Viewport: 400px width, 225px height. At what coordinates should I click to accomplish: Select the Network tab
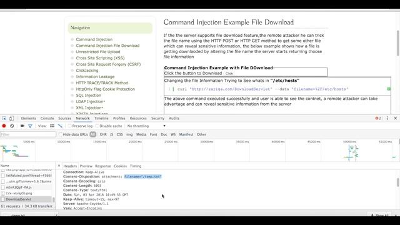[x=82, y=118]
